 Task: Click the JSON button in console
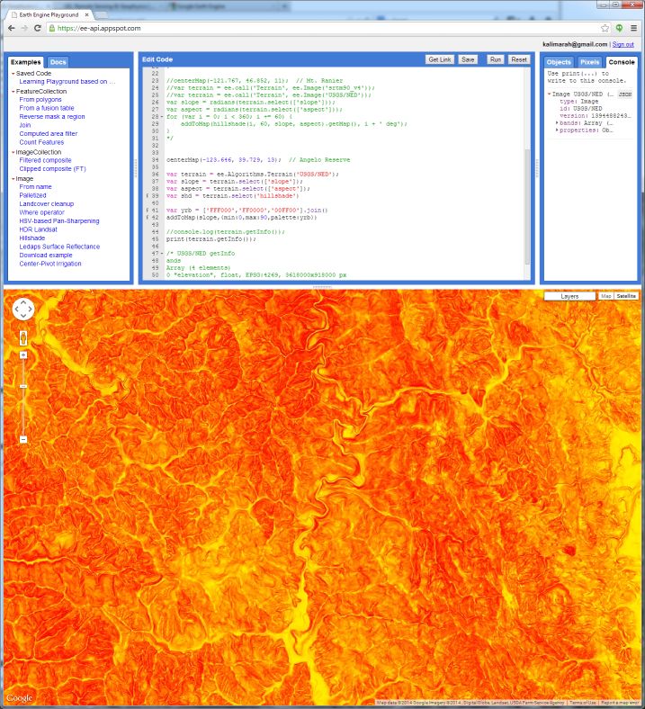coord(624,94)
